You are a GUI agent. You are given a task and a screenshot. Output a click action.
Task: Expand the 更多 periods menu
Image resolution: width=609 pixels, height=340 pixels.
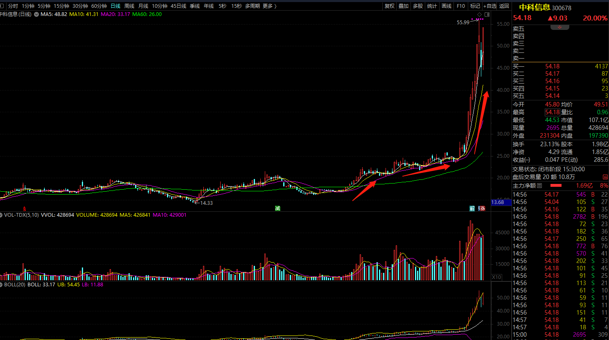click(269, 6)
